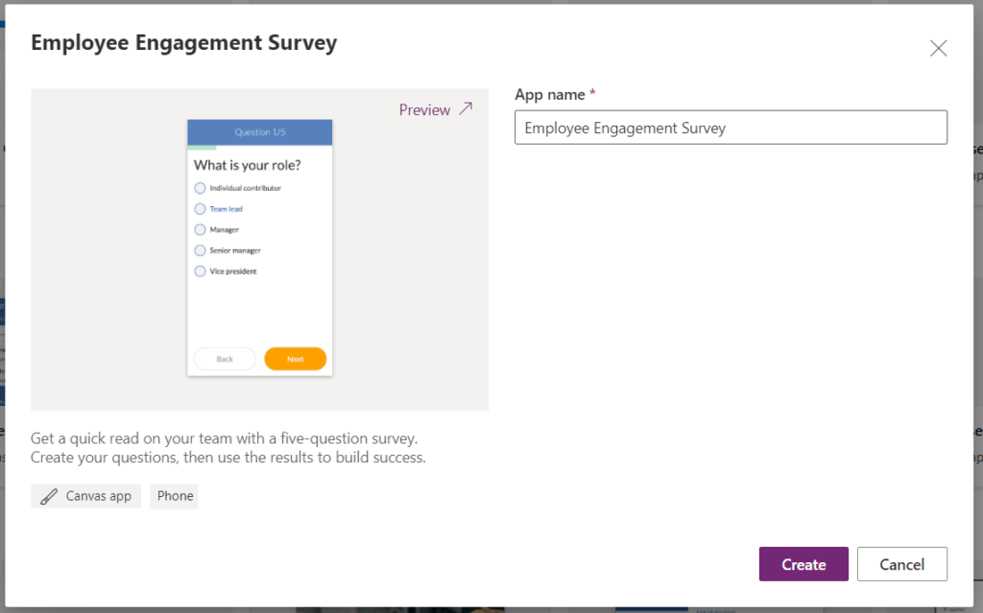Image resolution: width=983 pixels, height=613 pixels.
Task: Select the Individual contributor radio option
Action: 200,188
